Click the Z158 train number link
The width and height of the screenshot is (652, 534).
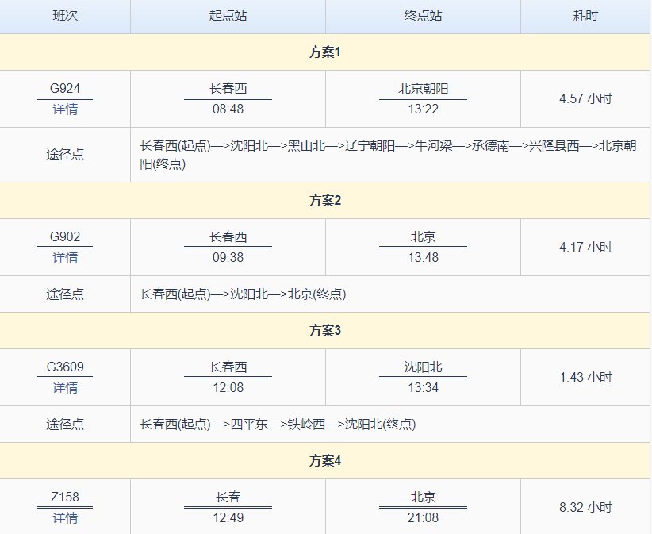pos(63,497)
